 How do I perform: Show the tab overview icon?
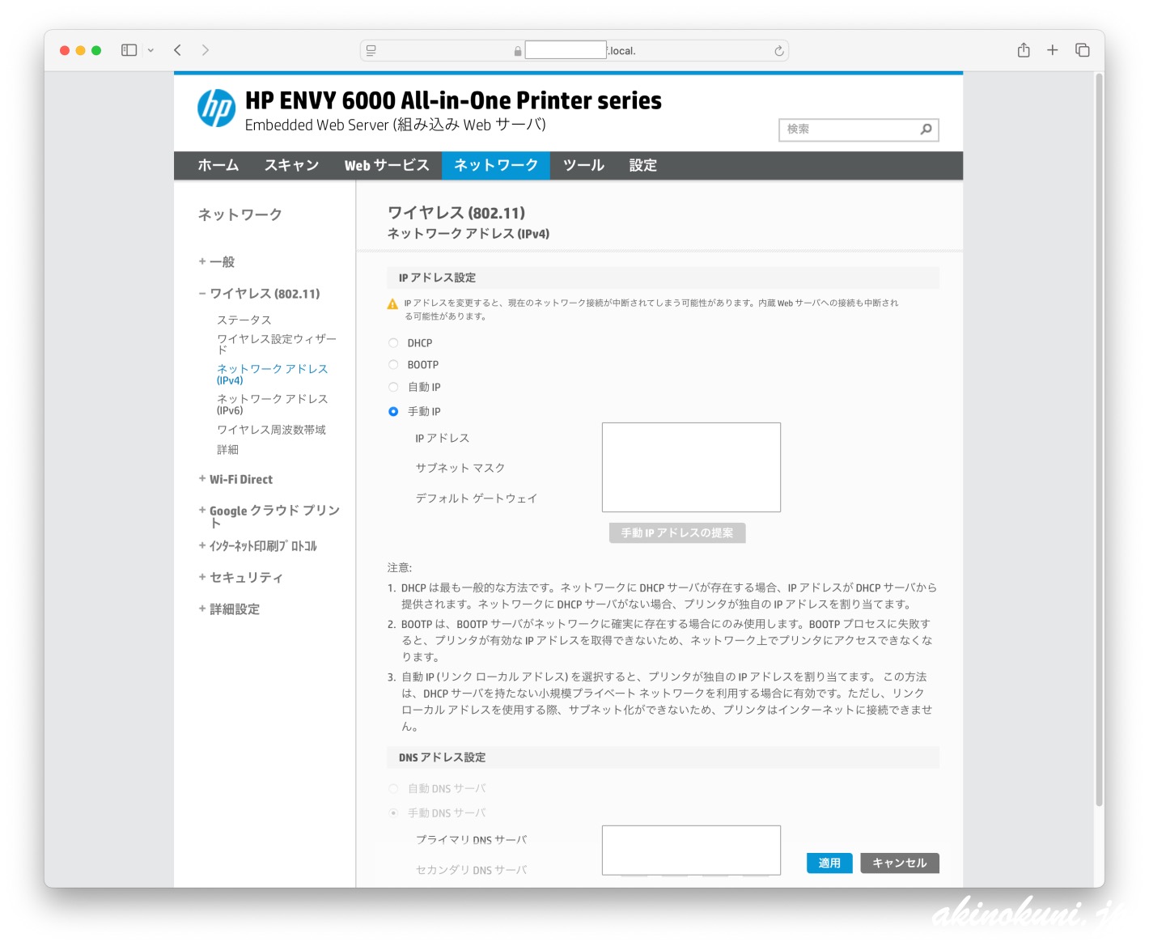coord(1082,50)
